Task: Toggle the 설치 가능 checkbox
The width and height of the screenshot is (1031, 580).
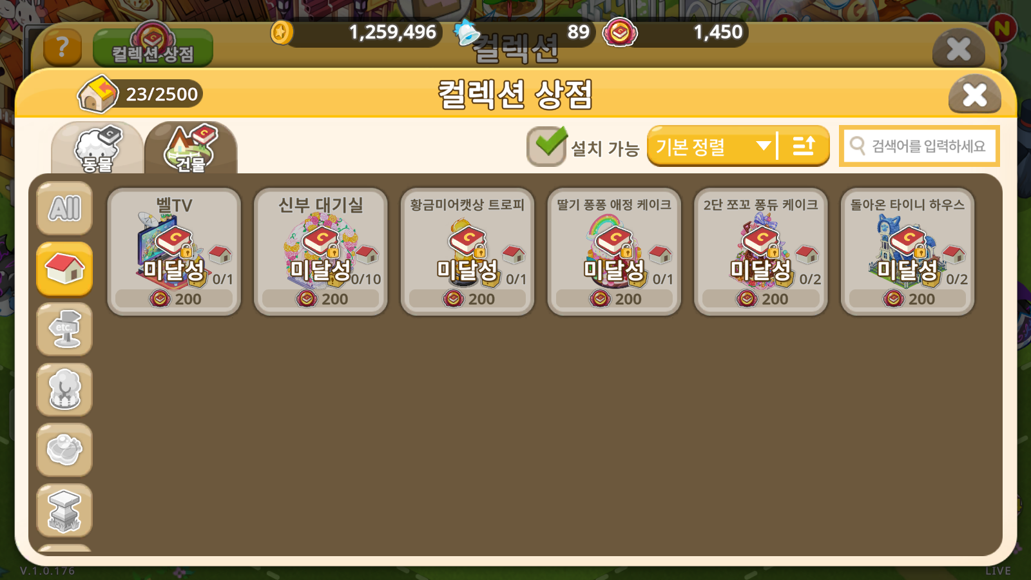Action: [x=546, y=146]
